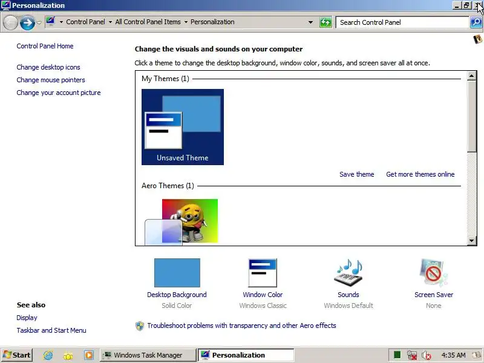Expand dropdown arrow after Control Panel breadcrumb
Screen dimensions: 484x363
click(110, 22)
